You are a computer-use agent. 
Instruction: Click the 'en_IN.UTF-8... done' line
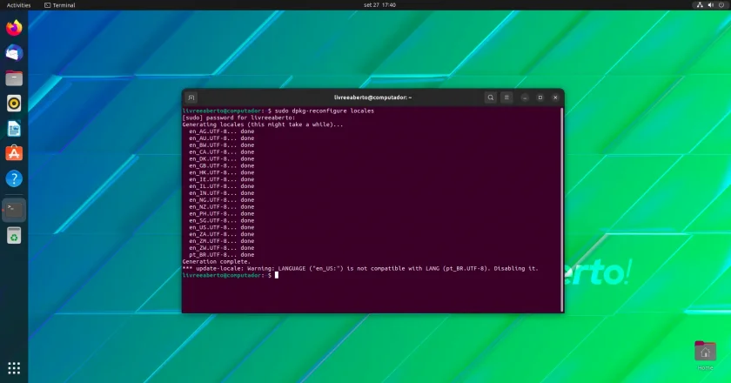221,193
